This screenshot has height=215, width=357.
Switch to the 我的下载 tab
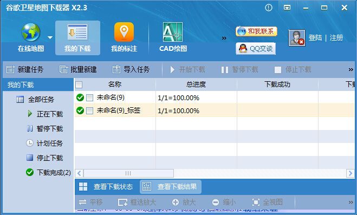(x=77, y=38)
